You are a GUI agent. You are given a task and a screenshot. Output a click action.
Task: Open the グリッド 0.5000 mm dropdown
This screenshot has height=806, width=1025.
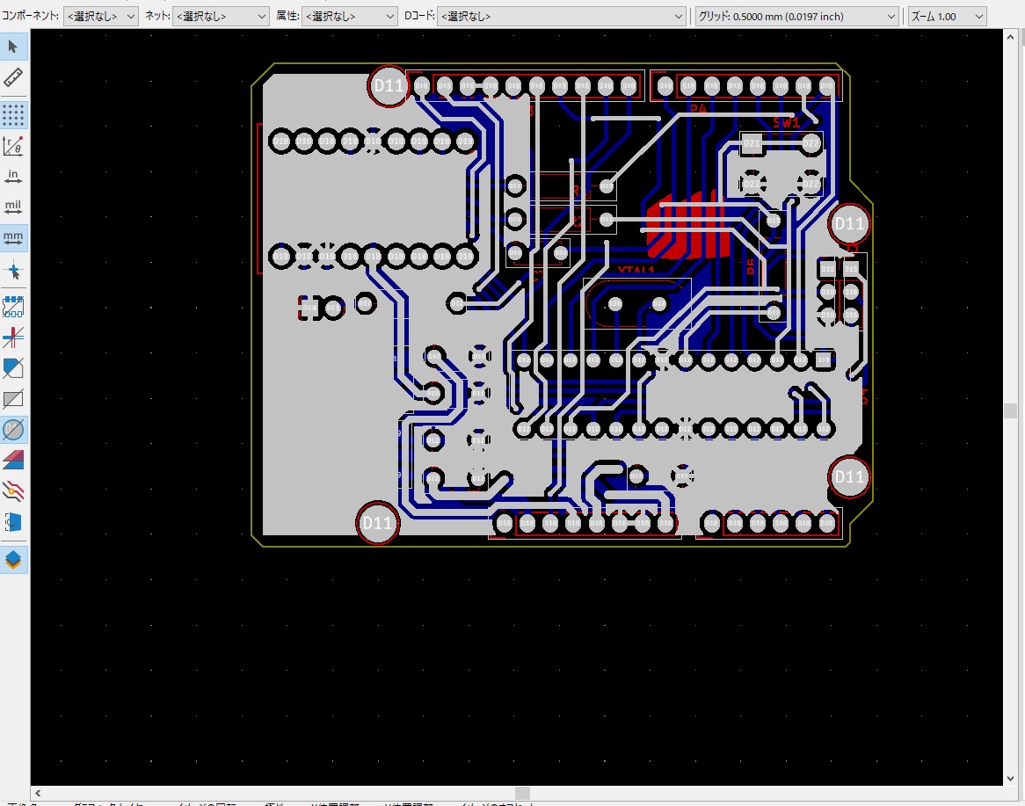point(796,16)
